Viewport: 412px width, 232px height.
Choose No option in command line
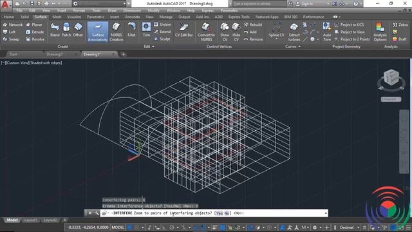tap(227, 213)
